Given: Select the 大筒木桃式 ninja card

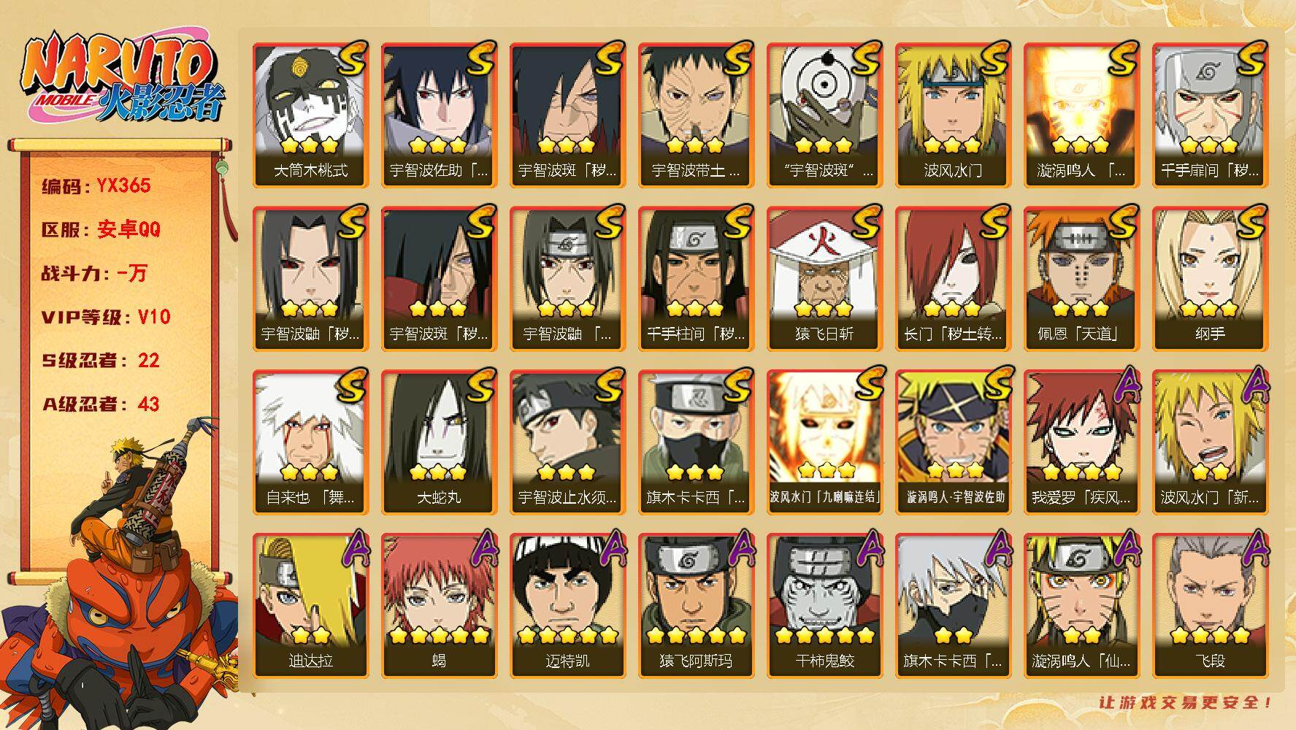Looking at the screenshot, I should pyautogui.click(x=310, y=115).
